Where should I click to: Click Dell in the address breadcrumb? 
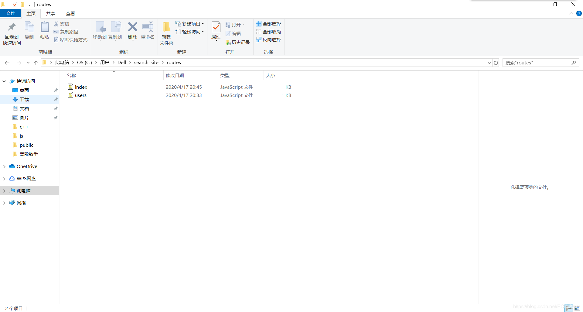[122, 62]
